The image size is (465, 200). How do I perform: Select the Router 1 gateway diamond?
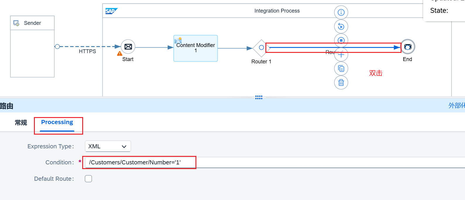(x=261, y=48)
